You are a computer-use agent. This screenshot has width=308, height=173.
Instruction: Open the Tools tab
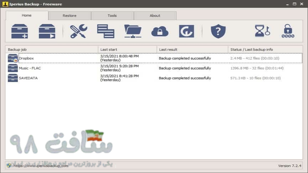point(112,16)
